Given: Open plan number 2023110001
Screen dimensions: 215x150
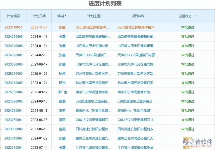Looking at the screenshot, I should click(14, 27).
